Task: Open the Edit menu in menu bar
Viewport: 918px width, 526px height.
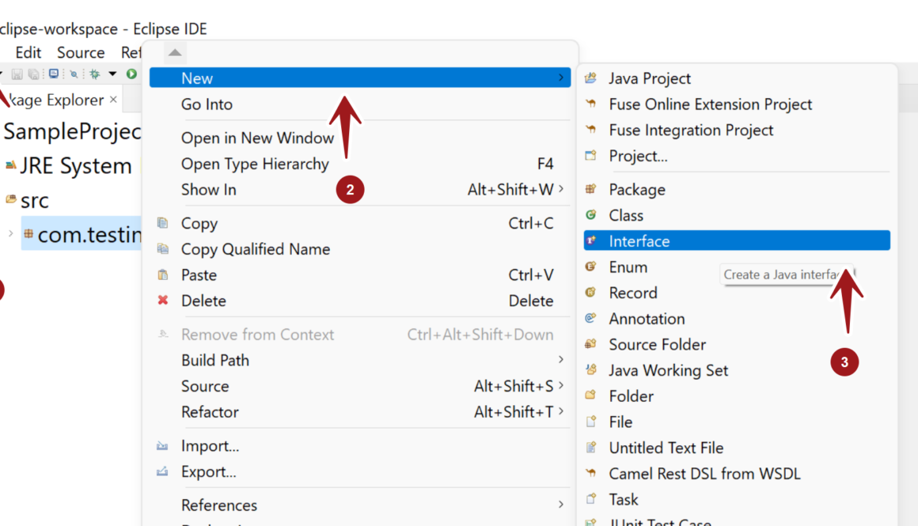Action: click(x=28, y=53)
